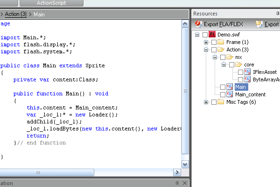Screen dimensions: 280x187
Task: Click the IFlexAsset script icon
Action: pyautogui.click(x=247, y=72)
